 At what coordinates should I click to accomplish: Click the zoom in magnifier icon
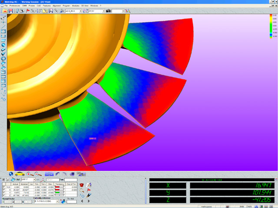pyautogui.click(x=29, y=174)
